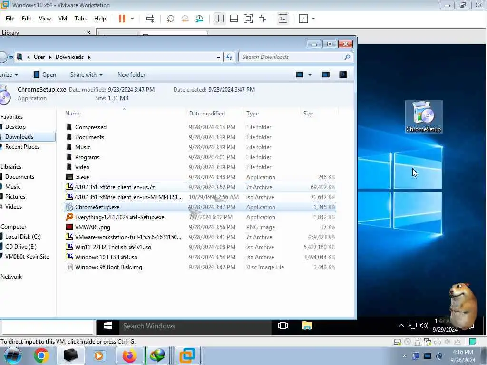The width and height of the screenshot is (487, 365).
Task: Refresh the Downloads folder
Action: 229,57
